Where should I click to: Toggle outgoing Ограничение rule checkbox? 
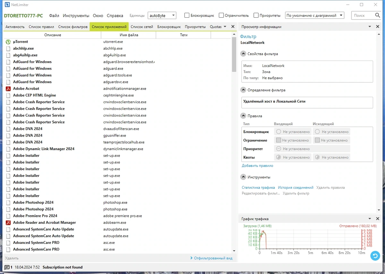pos(317,140)
